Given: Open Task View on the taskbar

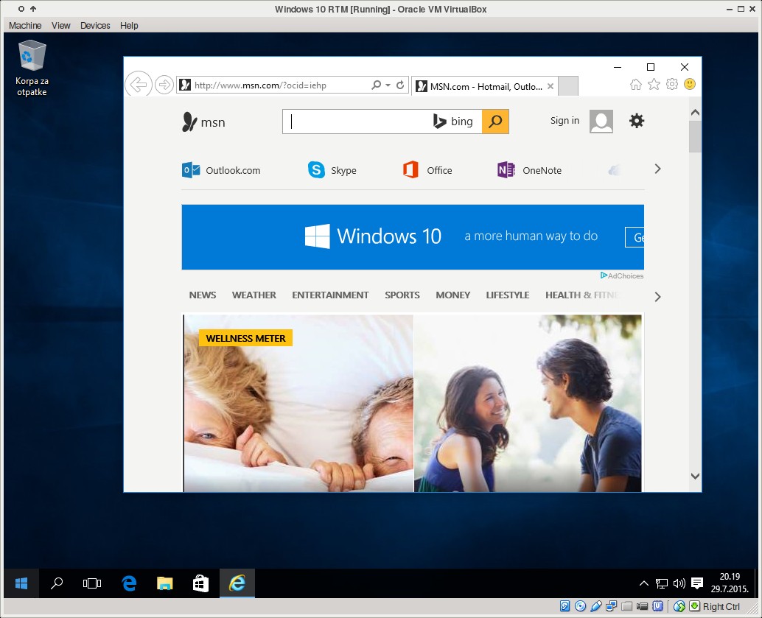Looking at the screenshot, I should (x=92, y=583).
